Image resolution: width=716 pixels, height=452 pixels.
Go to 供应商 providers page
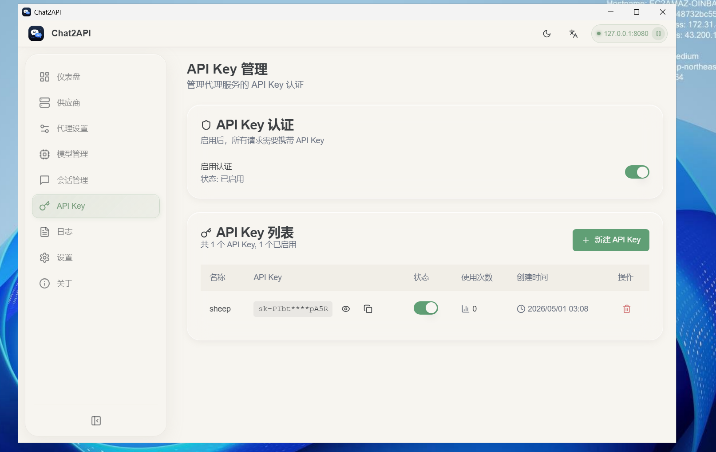[x=96, y=103]
